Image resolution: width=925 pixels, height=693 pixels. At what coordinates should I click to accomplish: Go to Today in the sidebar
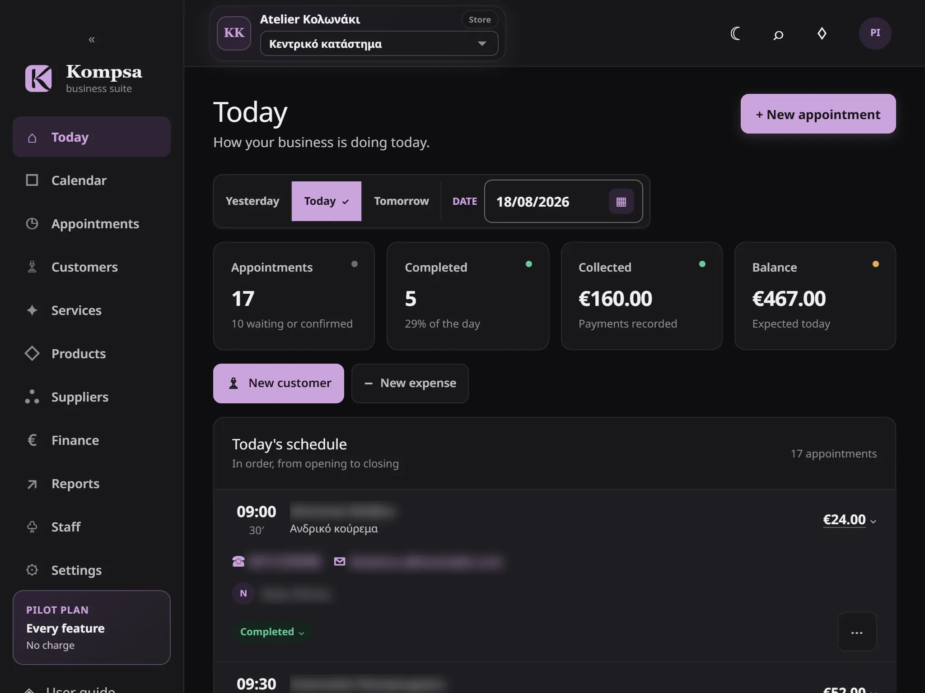[x=92, y=137]
